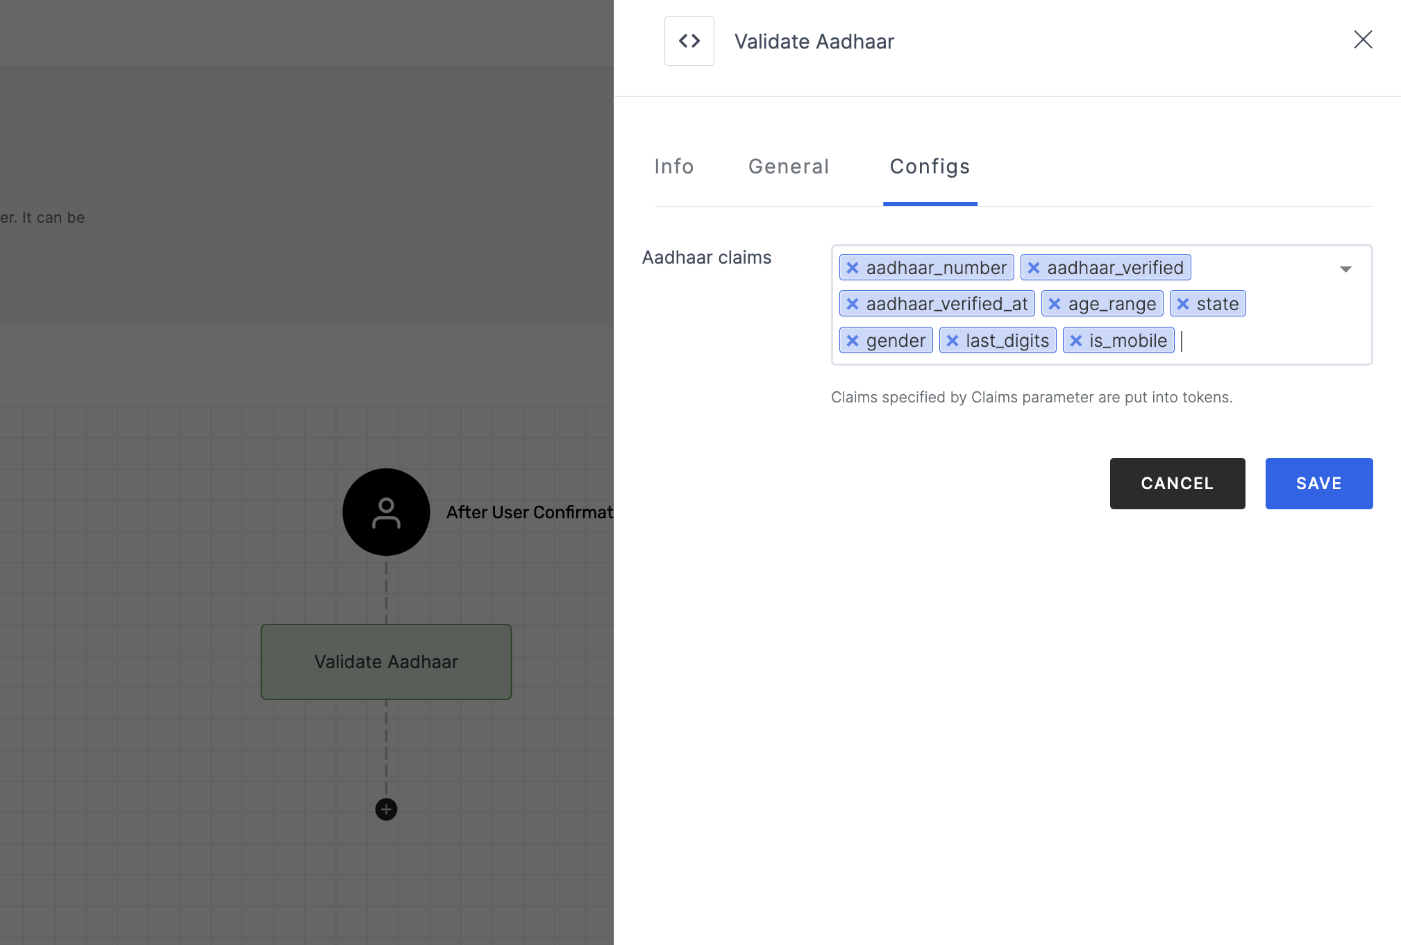Select the Validate Aadhaar node on the canvas
Image resolution: width=1401 pixels, height=945 pixels.
pos(386,662)
